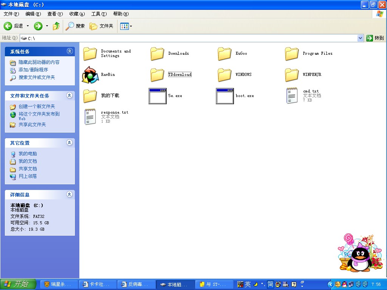This screenshot has height=290, width=387.
Task: Open the Help (帮助) menu
Action: [121, 14]
